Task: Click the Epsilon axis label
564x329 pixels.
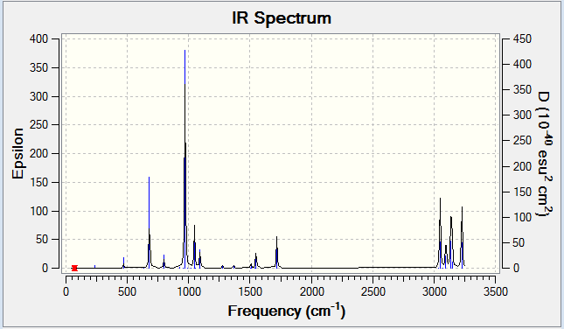Action: 17,153
